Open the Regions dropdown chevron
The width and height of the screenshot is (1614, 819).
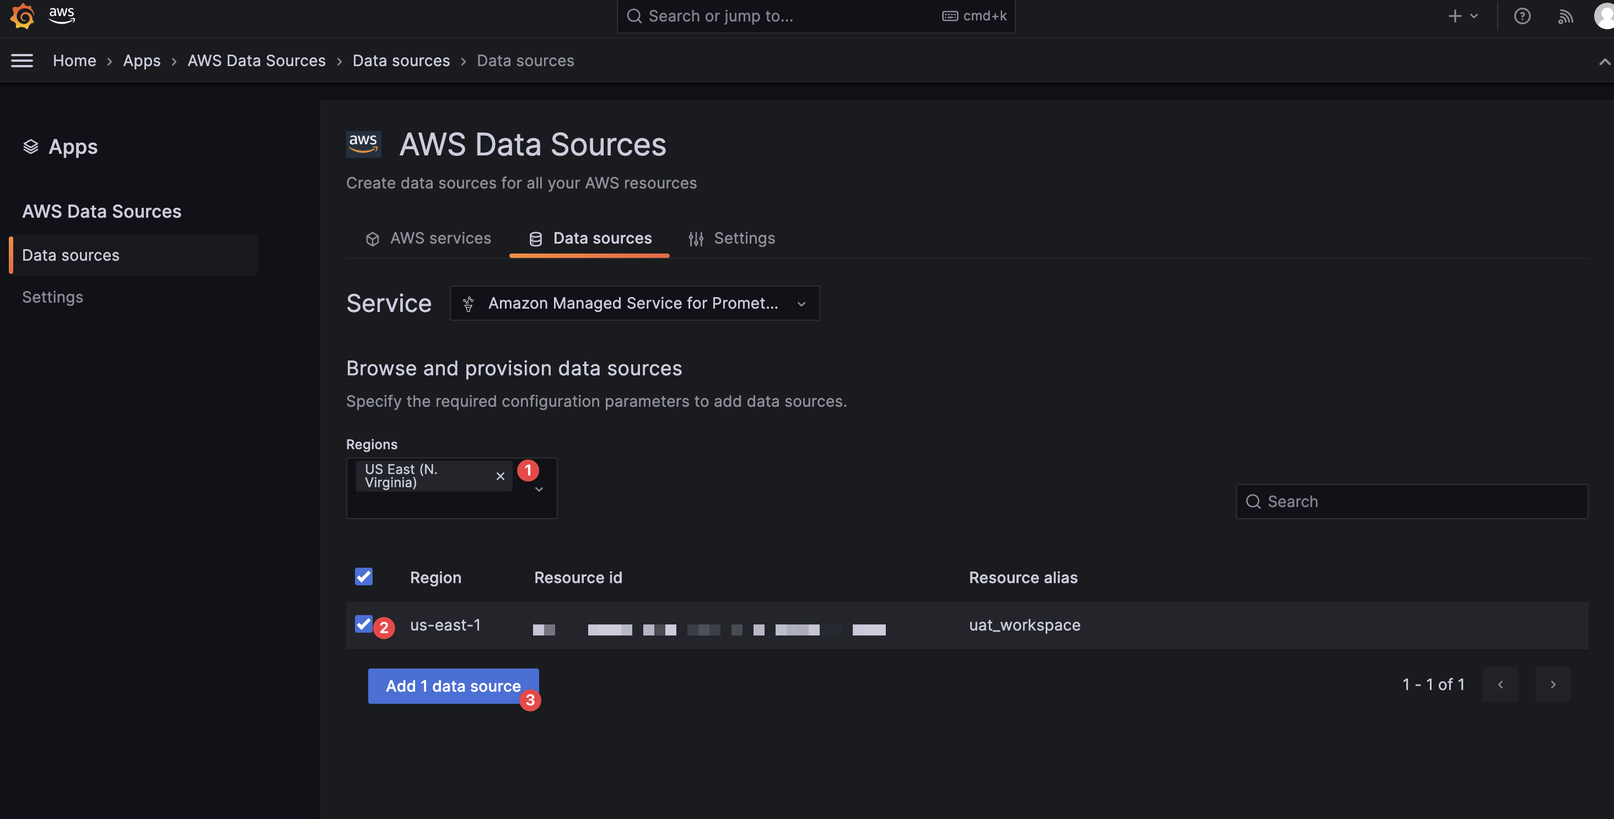pos(539,489)
